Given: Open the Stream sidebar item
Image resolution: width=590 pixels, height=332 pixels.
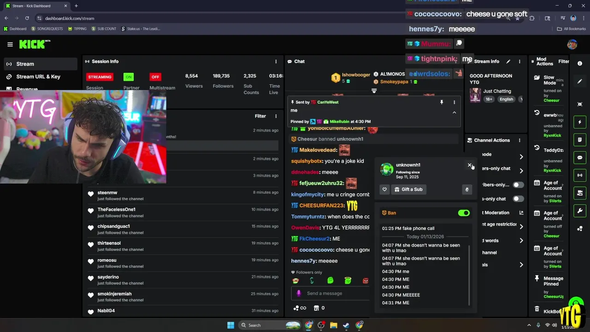Looking at the screenshot, I should tap(41, 64).
